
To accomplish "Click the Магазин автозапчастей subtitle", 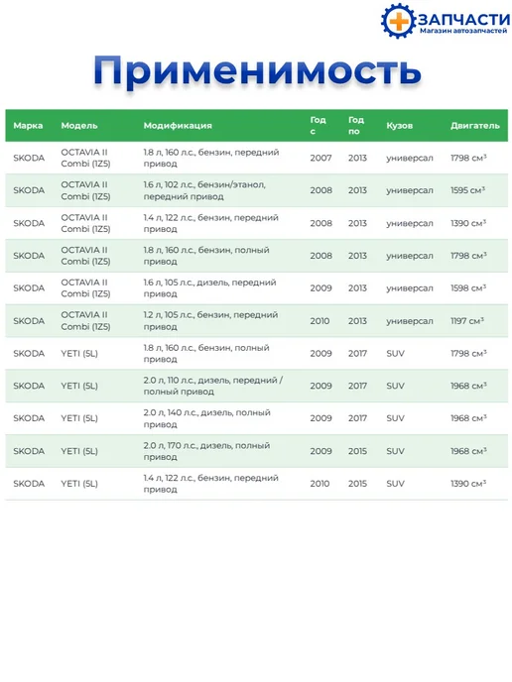I will [x=463, y=31].
